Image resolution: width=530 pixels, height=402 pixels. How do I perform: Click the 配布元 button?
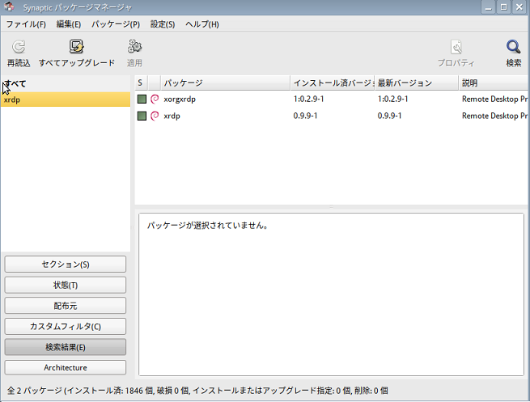coord(66,306)
